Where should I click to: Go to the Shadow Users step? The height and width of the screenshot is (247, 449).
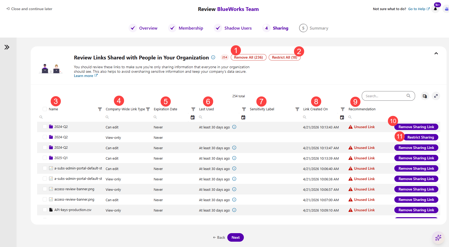click(x=233, y=28)
